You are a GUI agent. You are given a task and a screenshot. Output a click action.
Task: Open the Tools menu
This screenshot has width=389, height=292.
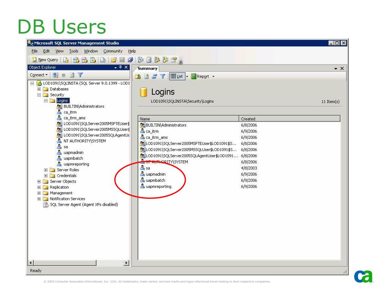(x=74, y=51)
